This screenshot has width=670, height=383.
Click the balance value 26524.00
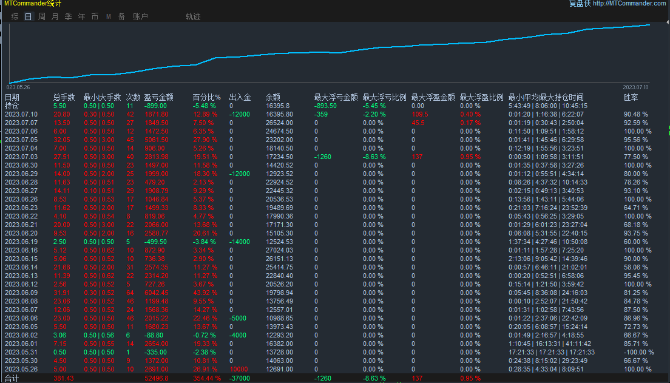click(x=279, y=123)
